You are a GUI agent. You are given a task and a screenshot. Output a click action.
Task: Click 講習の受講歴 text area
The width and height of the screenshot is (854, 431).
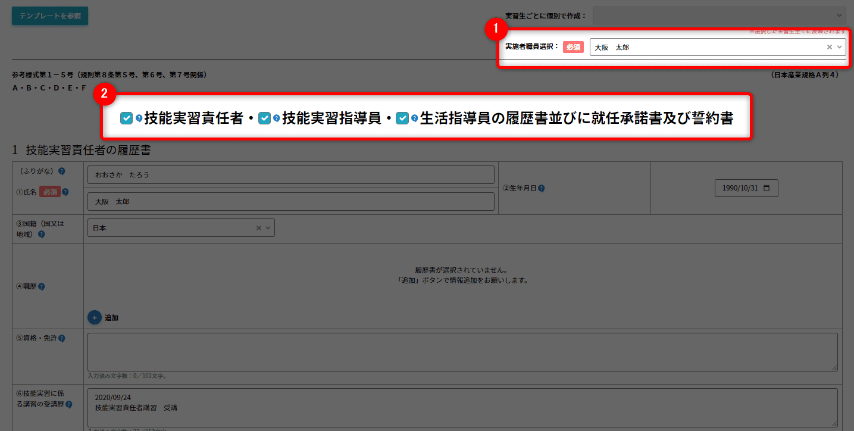pos(462,407)
